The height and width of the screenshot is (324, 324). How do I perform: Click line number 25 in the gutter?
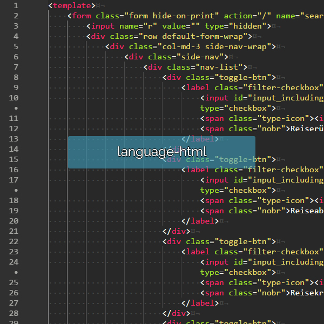[x=13, y=282]
